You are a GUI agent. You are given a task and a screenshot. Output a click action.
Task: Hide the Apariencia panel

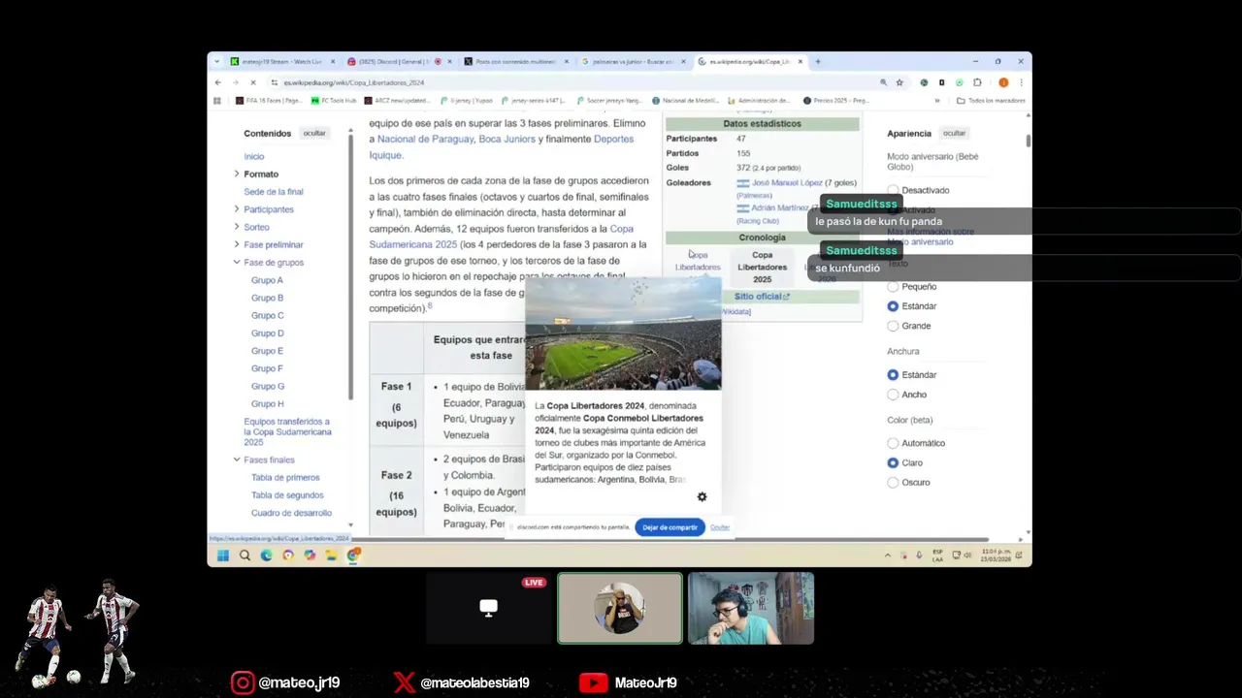pyautogui.click(x=954, y=133)
